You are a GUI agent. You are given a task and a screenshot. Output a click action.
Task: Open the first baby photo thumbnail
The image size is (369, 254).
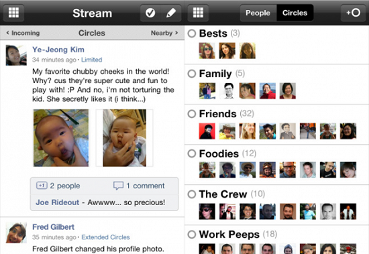pos(61,138)
